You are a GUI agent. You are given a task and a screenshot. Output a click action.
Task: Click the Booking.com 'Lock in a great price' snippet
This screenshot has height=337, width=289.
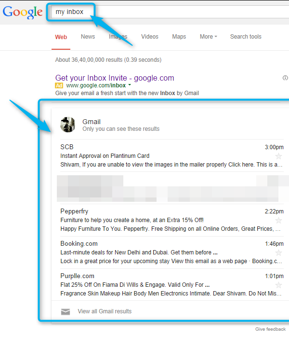(171, 261)
